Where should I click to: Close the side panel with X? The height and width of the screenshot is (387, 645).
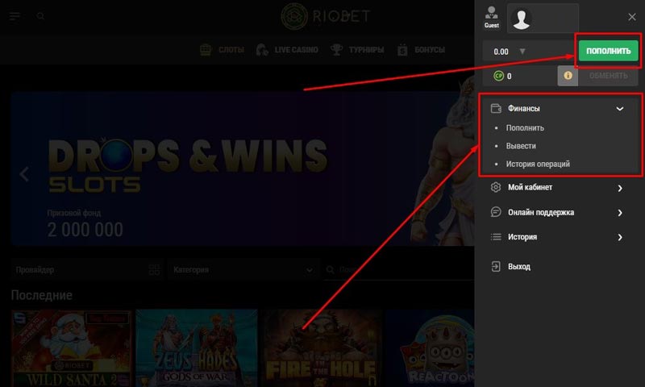coord(631,17)
